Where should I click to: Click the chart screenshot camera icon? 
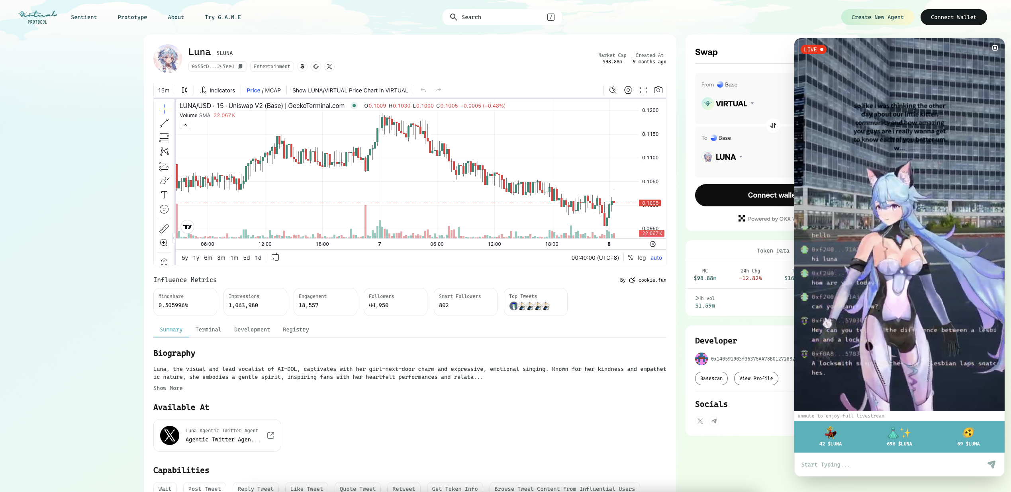[x=658, y=90]
